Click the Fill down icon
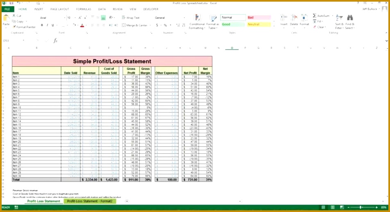Viewport: 390px width, 212px height. 315,21
